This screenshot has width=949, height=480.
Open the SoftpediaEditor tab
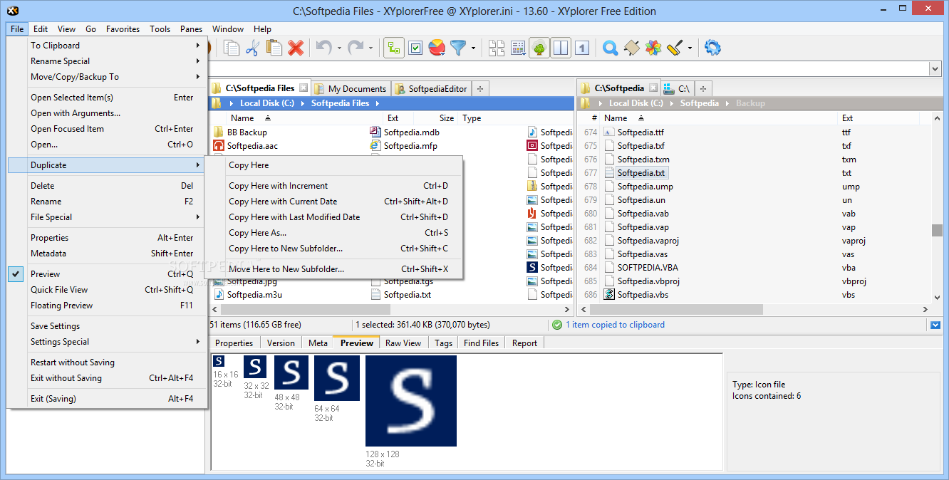pyautogui.click(x=432, y=88)
